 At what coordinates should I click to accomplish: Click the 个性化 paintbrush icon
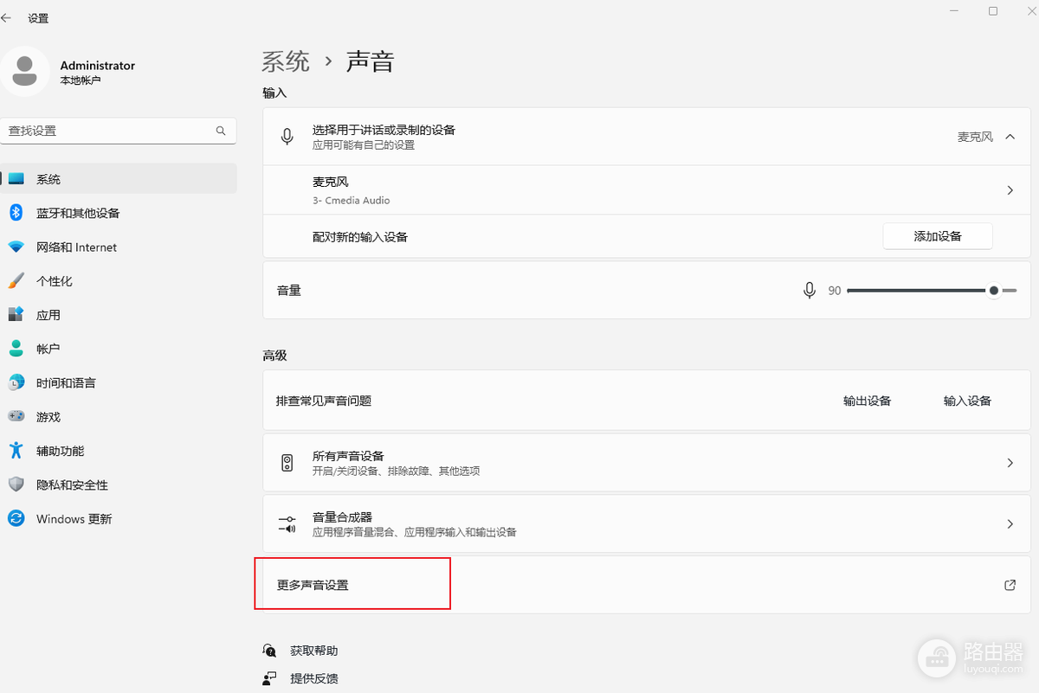(x=16, y=281)
